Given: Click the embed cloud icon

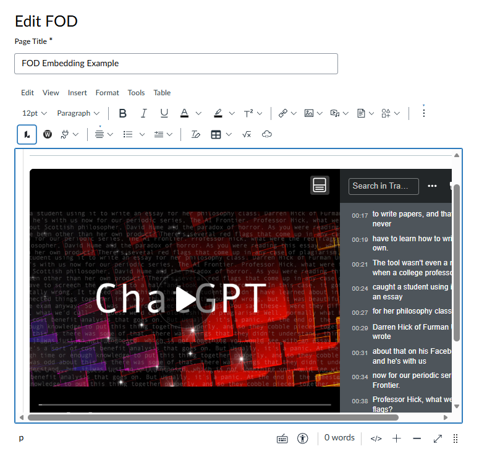Looking at the screenshot, I should (267, 134).
